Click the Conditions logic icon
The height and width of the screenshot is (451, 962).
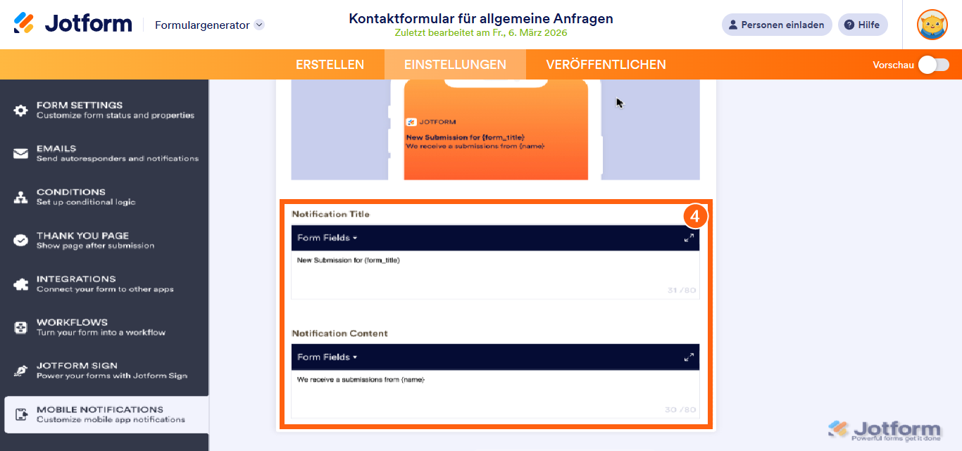pyautogui.click(x=21, y=196)
